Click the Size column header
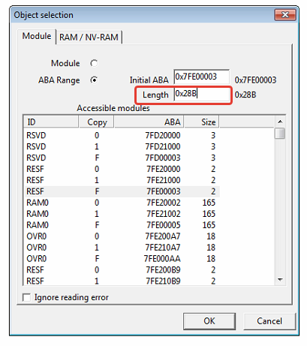 [202, 122]
